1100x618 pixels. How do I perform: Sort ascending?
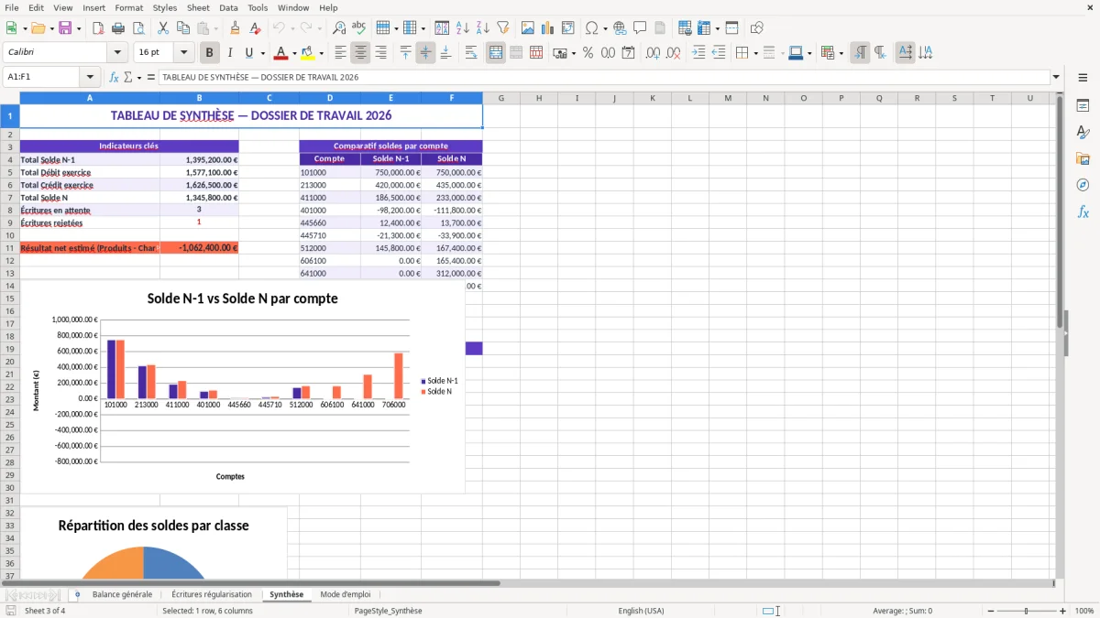click(x=463, y=28)
